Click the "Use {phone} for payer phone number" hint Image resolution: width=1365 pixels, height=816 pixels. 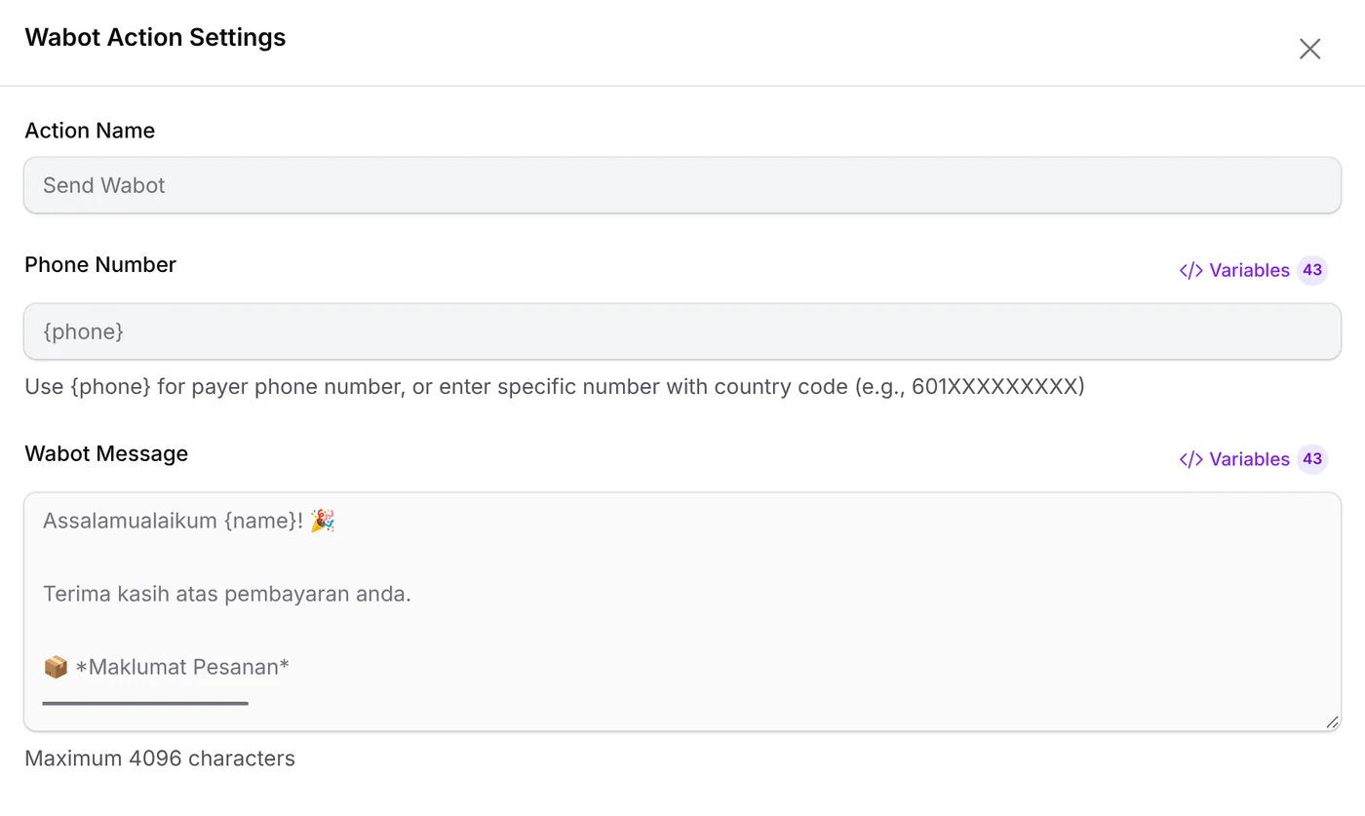(555, 387)
